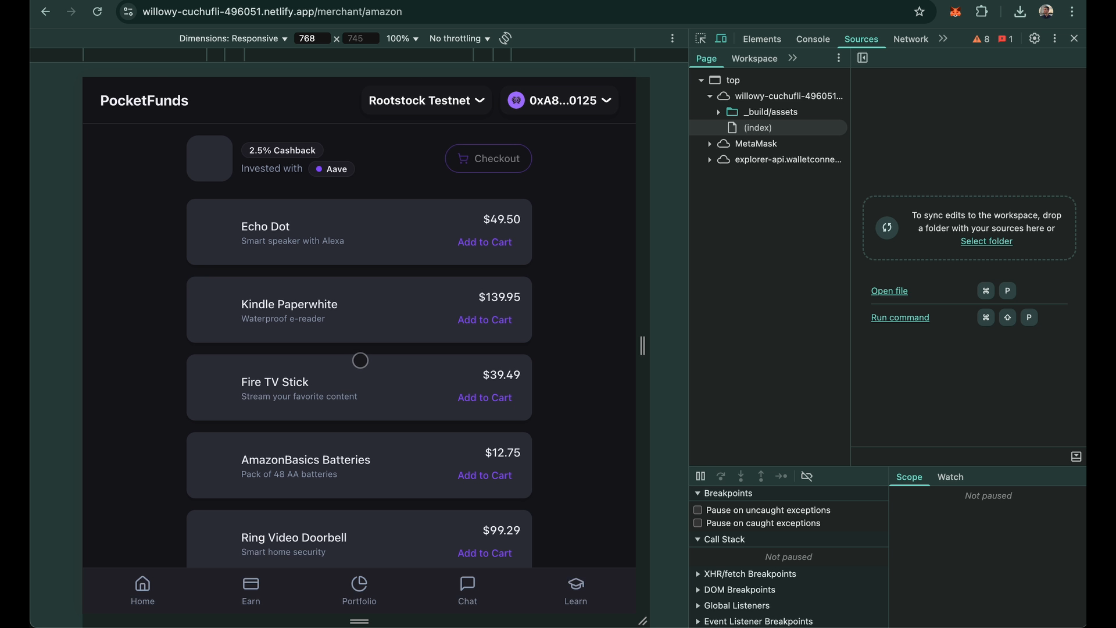1116x628 pixels.
Task: Open the browser downloads icon
Action: point(1020,12)
